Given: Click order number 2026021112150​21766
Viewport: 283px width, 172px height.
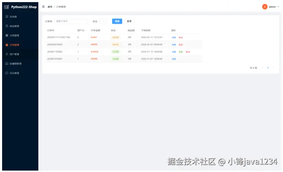Looking at the screenshot, I should click(x=58, y=37).
